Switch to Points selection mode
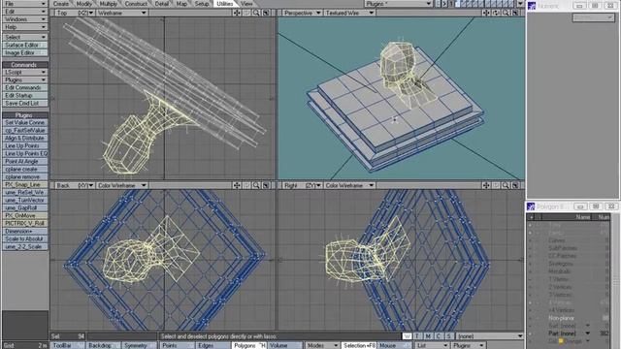This screenshot has width=621, height=349. [177, 345]
